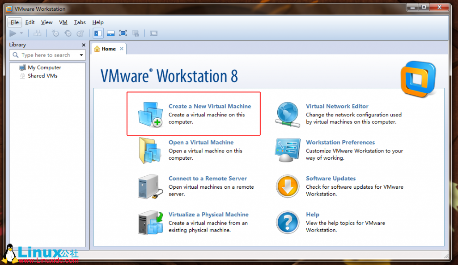Click the Unity mode toolbar icon

(136, 33)
